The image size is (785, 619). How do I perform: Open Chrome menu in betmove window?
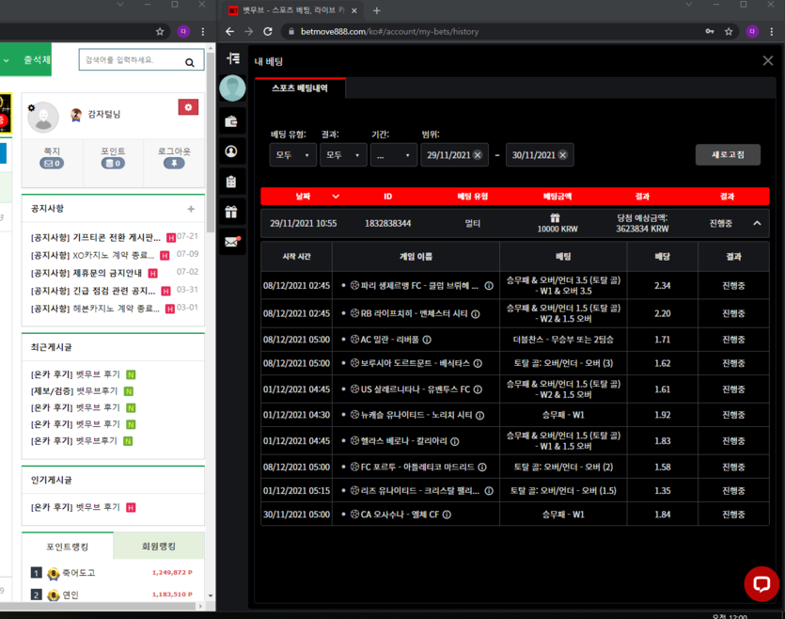(772, 32)
